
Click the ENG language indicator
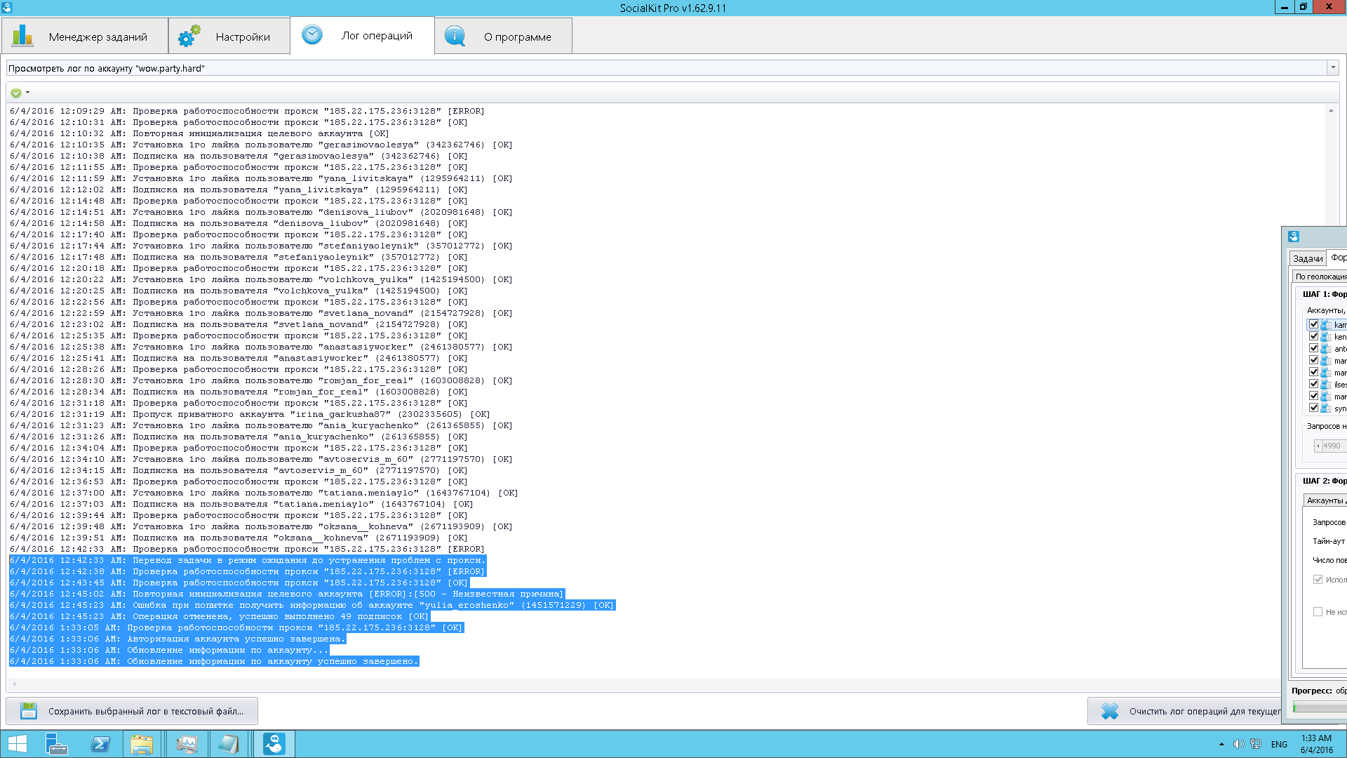(1279, 744)
